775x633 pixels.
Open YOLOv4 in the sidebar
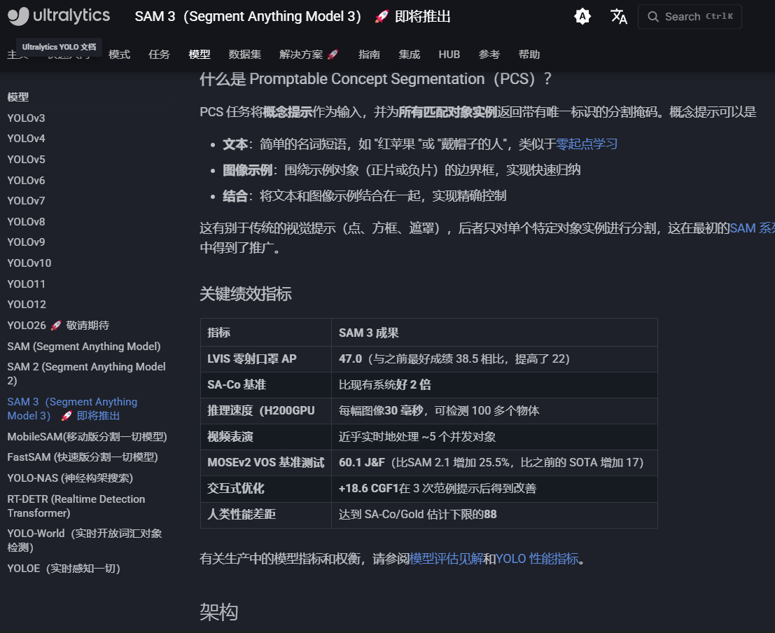(x=26, y=139)
